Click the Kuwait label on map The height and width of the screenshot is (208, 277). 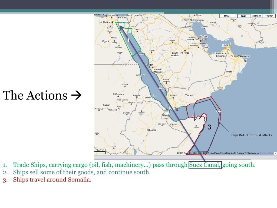[x=188, y=26]
